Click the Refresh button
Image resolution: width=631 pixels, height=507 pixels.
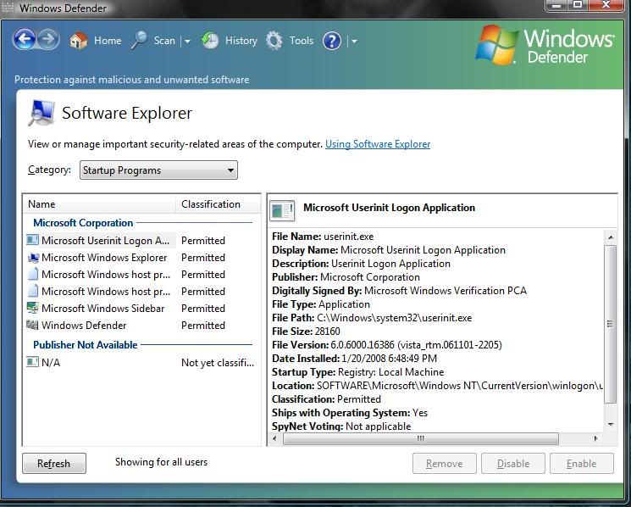click(x=54, y=464)
